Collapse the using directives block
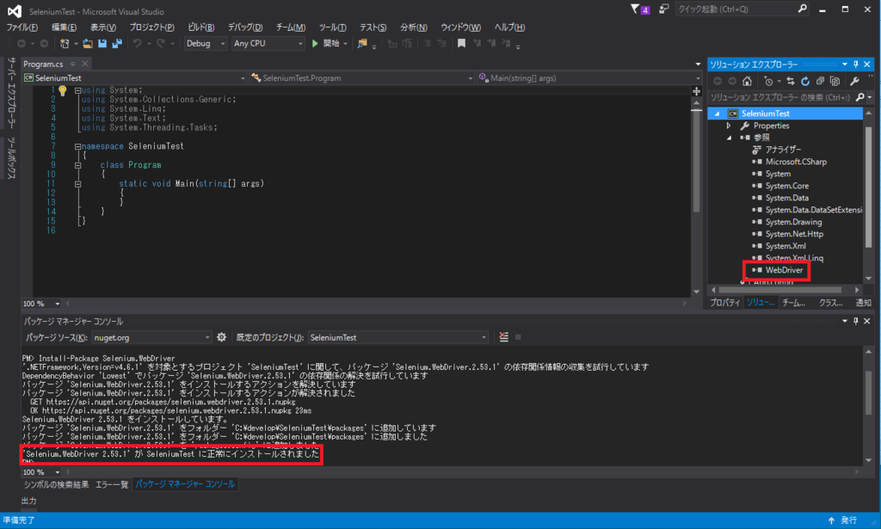This screenshot has width=881, height=529. (77, 89)
